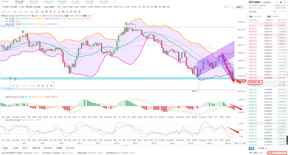Open TD indicator settings icon
This screenshot has height=155, width=288.
coord(10,21)
